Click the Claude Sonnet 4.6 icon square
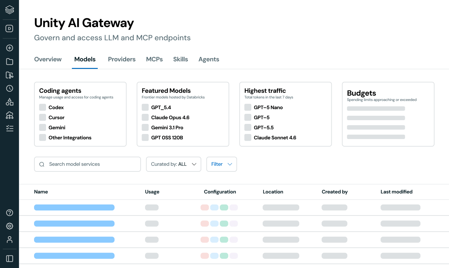This screenshot has height=268, width=449. click(248, 137)
